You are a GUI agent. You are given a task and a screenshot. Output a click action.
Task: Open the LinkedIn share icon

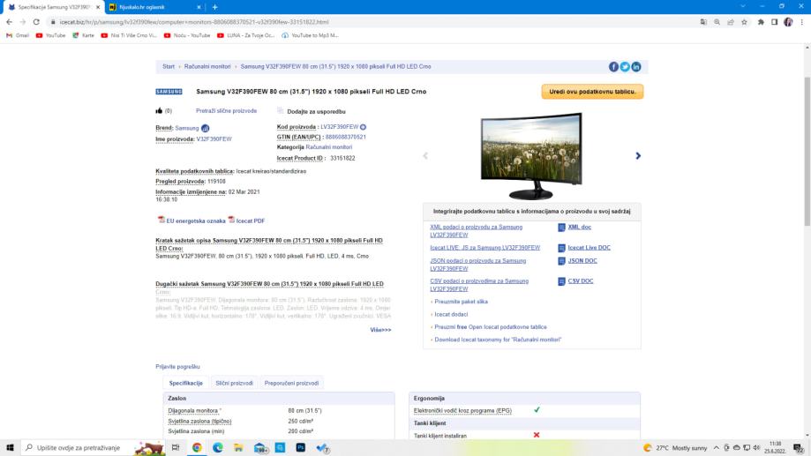(x=635, y=67)
